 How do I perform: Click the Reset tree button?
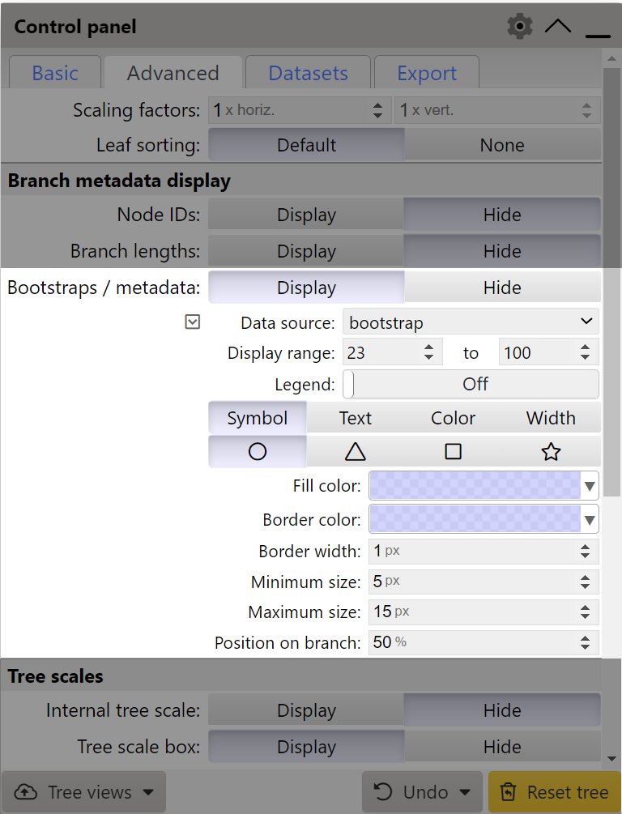[554, 792]
